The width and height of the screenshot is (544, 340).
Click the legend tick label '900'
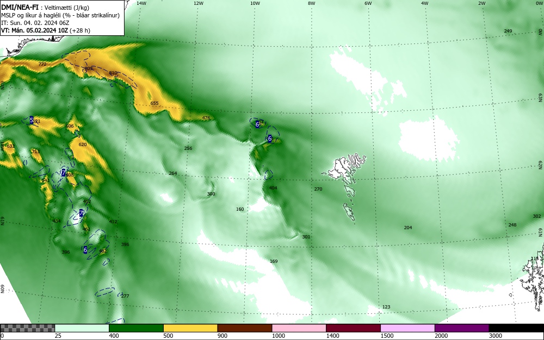222,336
